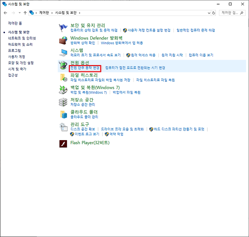Screen dimensions: 249x237
Task: Select 시계 및 국가 in sidebar
Action: point(17,69)
